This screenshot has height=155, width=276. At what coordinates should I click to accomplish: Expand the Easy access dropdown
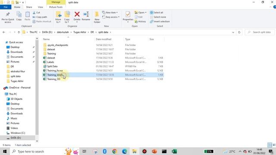[111, 17]
